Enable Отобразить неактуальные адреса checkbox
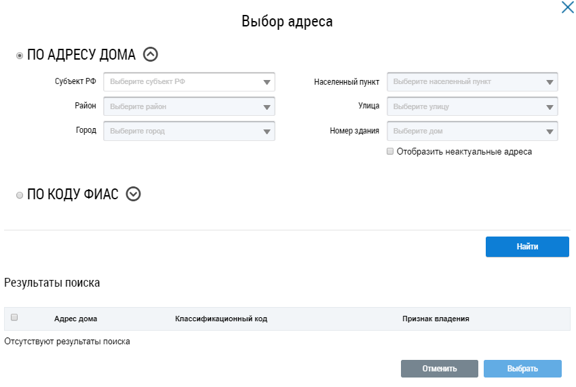 pos(390,152)
